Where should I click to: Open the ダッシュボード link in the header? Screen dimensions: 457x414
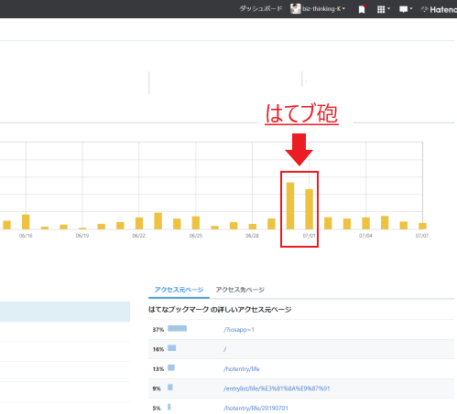pyautogui.click(x=261, y=9)
